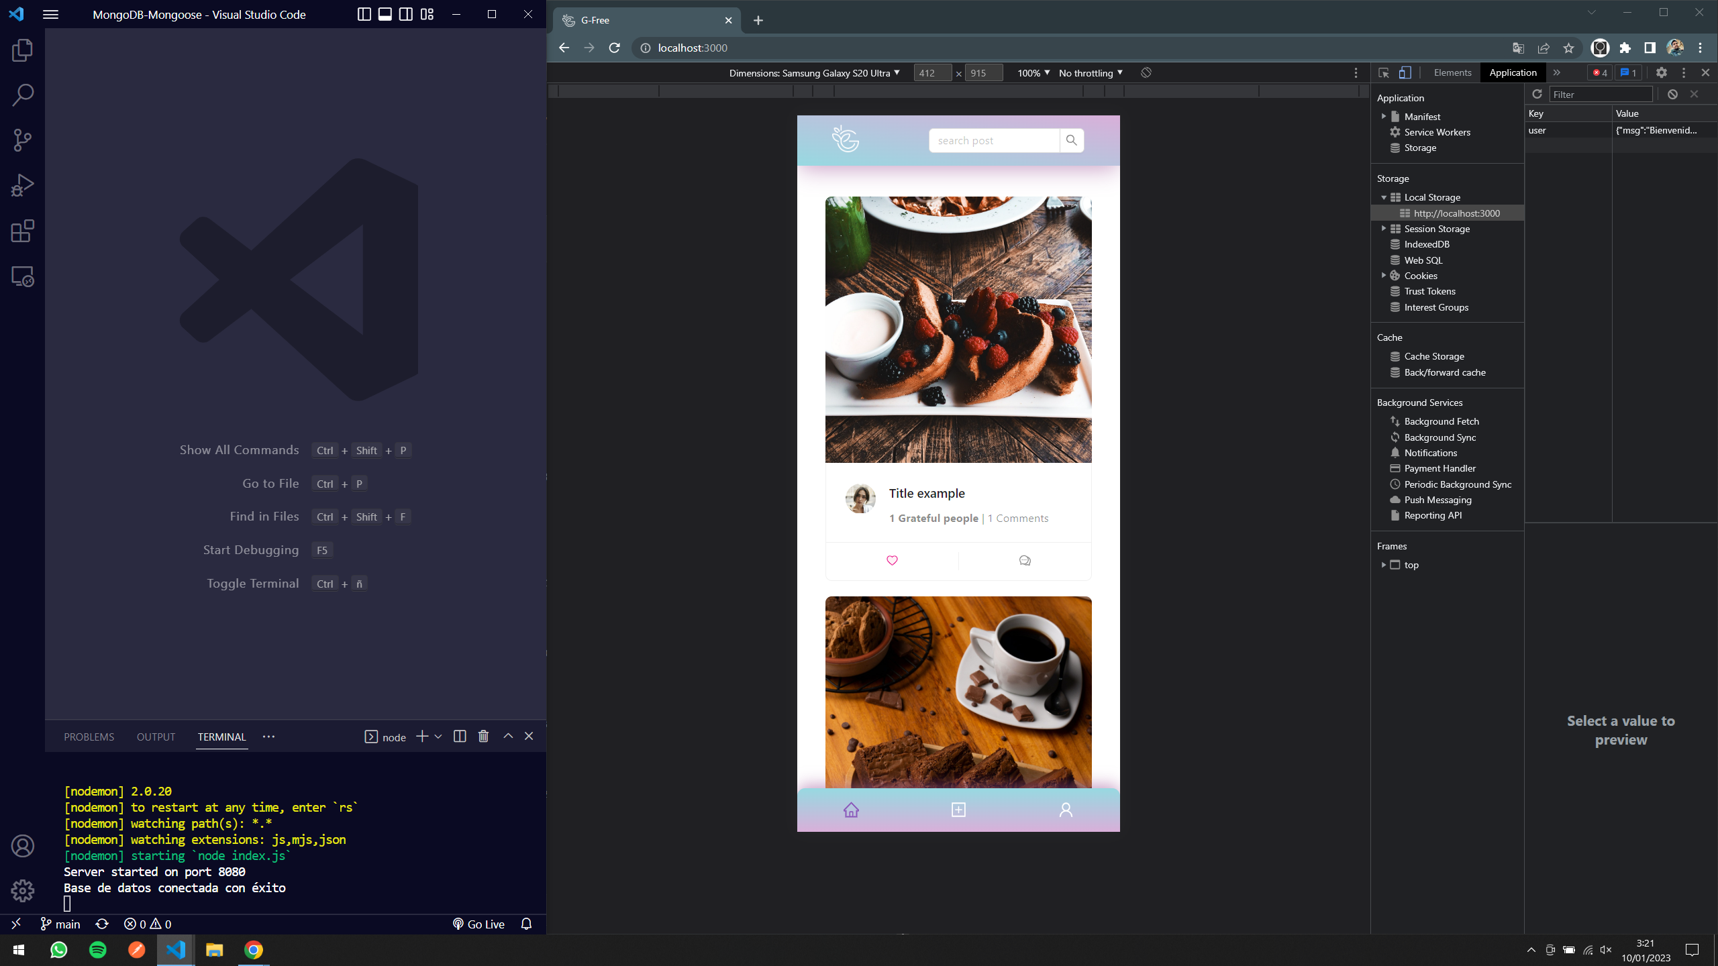The image size is (1718, 966).
Task: Toggle the primary sidebar layout icon
Action: coord(364,14)
